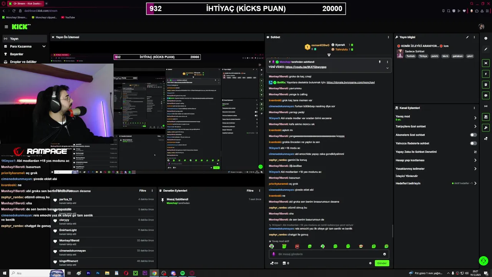Toggle lightning activity widget in right rail
Viewport: 492px width, 277px height.
tap(486, 74)
